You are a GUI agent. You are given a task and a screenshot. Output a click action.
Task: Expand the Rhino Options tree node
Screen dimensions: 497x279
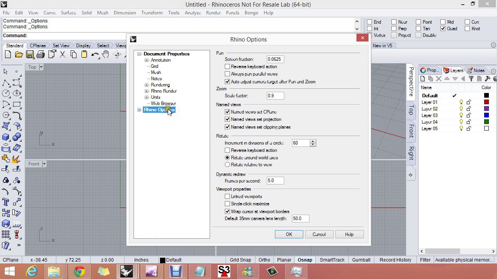pyautogui.click(x=139, y=110)
